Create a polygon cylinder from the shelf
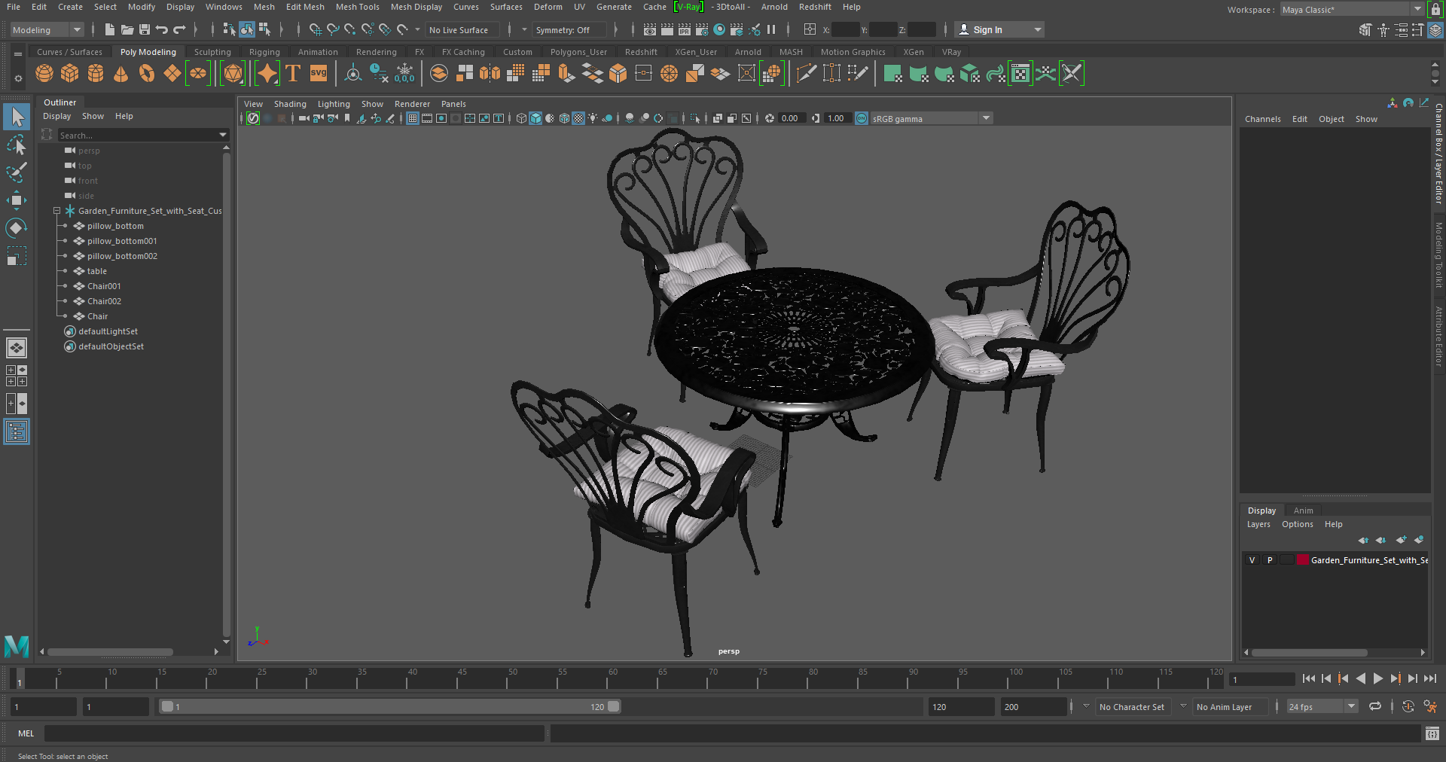Screen dimensions: 1446x762 pyautogui.click(x=96, y=73)
